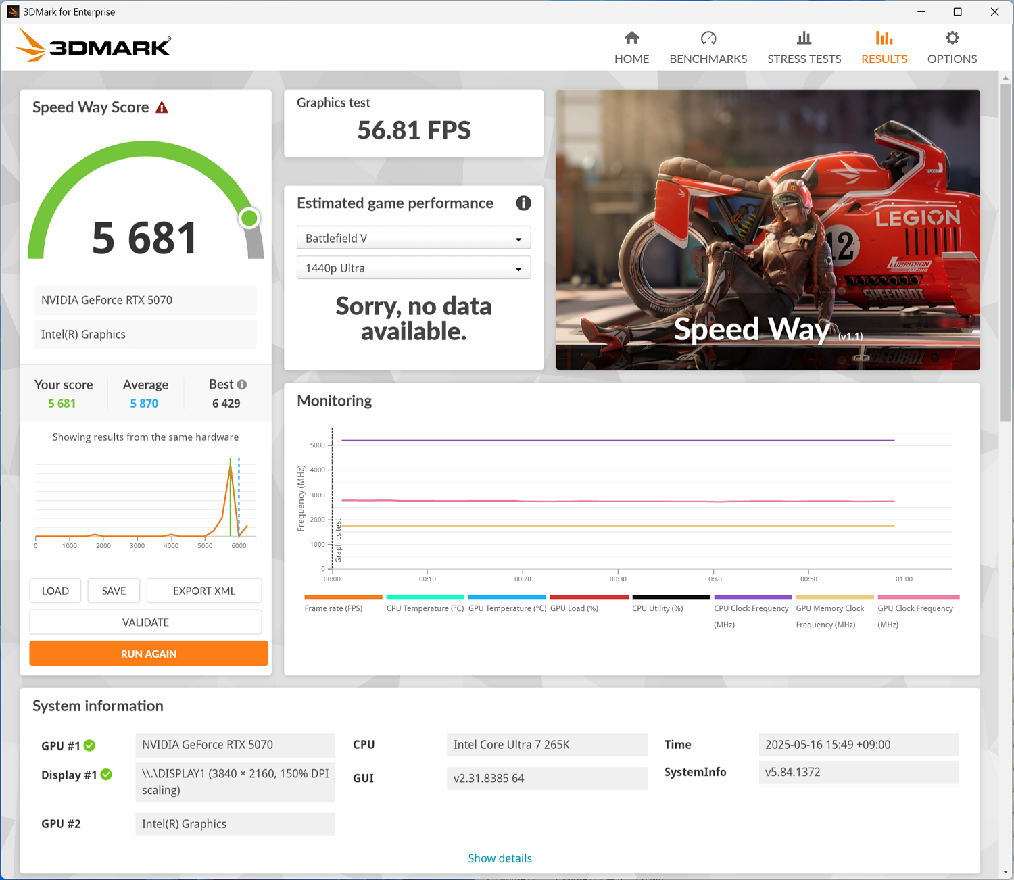Click the VALIDATE button

[145, 622]
